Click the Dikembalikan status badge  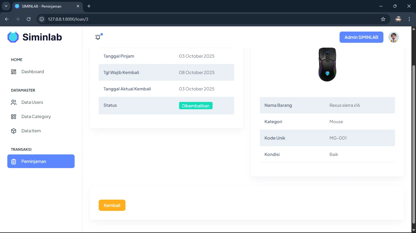(x=196, y=106)
